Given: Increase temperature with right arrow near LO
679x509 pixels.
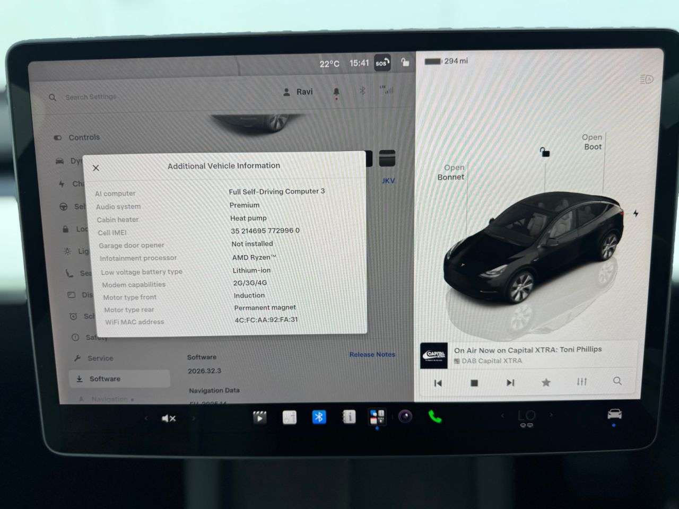Looking at the screenshot, I should (551, 415).
